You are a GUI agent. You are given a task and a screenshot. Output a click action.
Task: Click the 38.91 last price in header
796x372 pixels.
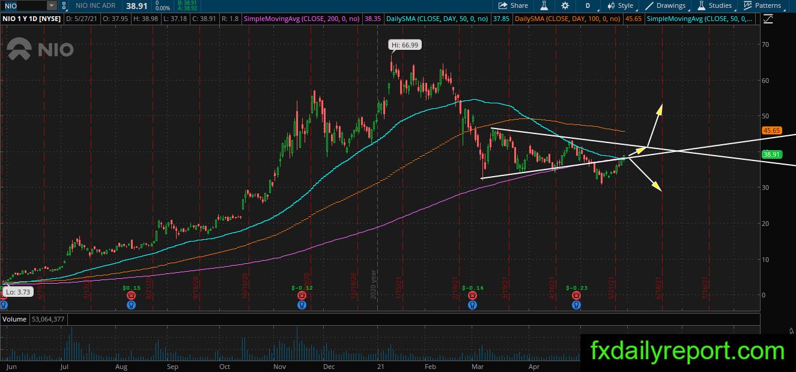click(x=138, y=5)
